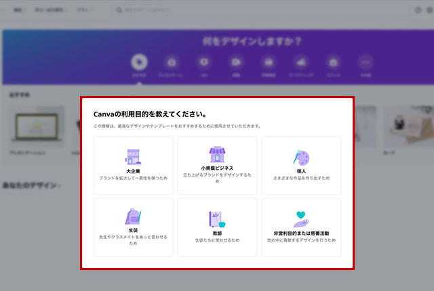Viewport: 434px width, 291px height.
Task: Open the three-dots more icon in the banner
Action: (x=366, y=62)
